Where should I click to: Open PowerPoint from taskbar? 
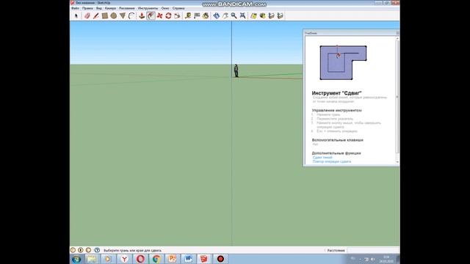coord(172,259)
